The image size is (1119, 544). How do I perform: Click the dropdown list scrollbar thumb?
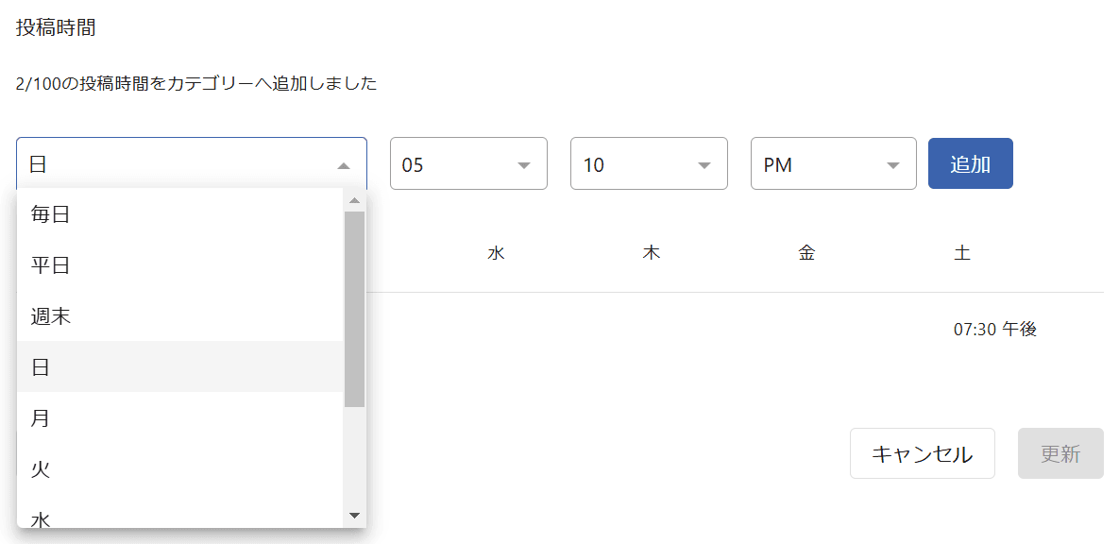(x=355, y=309)
